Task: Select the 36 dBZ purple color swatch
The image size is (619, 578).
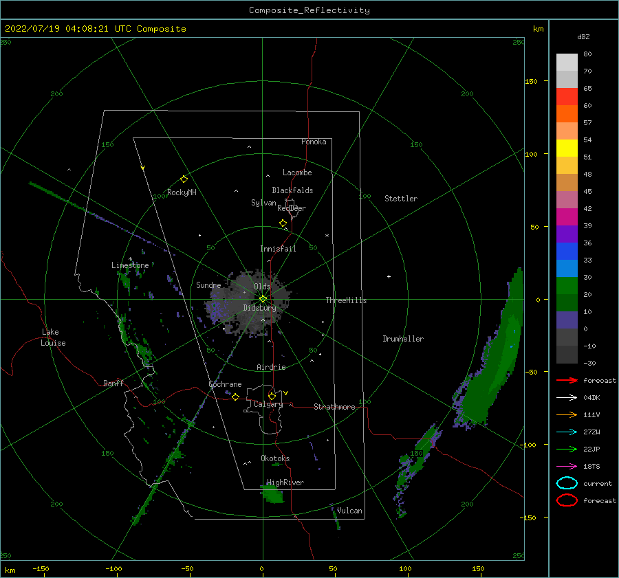Action: (567, 234)
